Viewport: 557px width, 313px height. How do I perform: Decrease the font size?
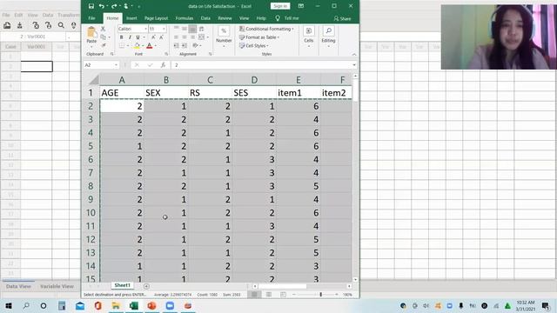coord(161,37)
